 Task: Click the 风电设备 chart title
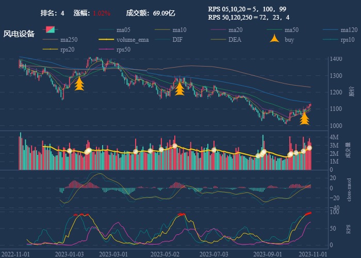point(19,34)
